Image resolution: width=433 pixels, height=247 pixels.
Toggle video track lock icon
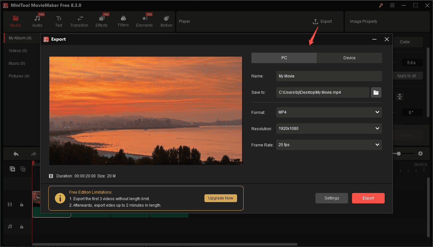pyautogui.click(x=22, y=205)
